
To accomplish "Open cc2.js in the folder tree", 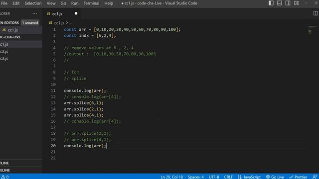I will [21, 51].
